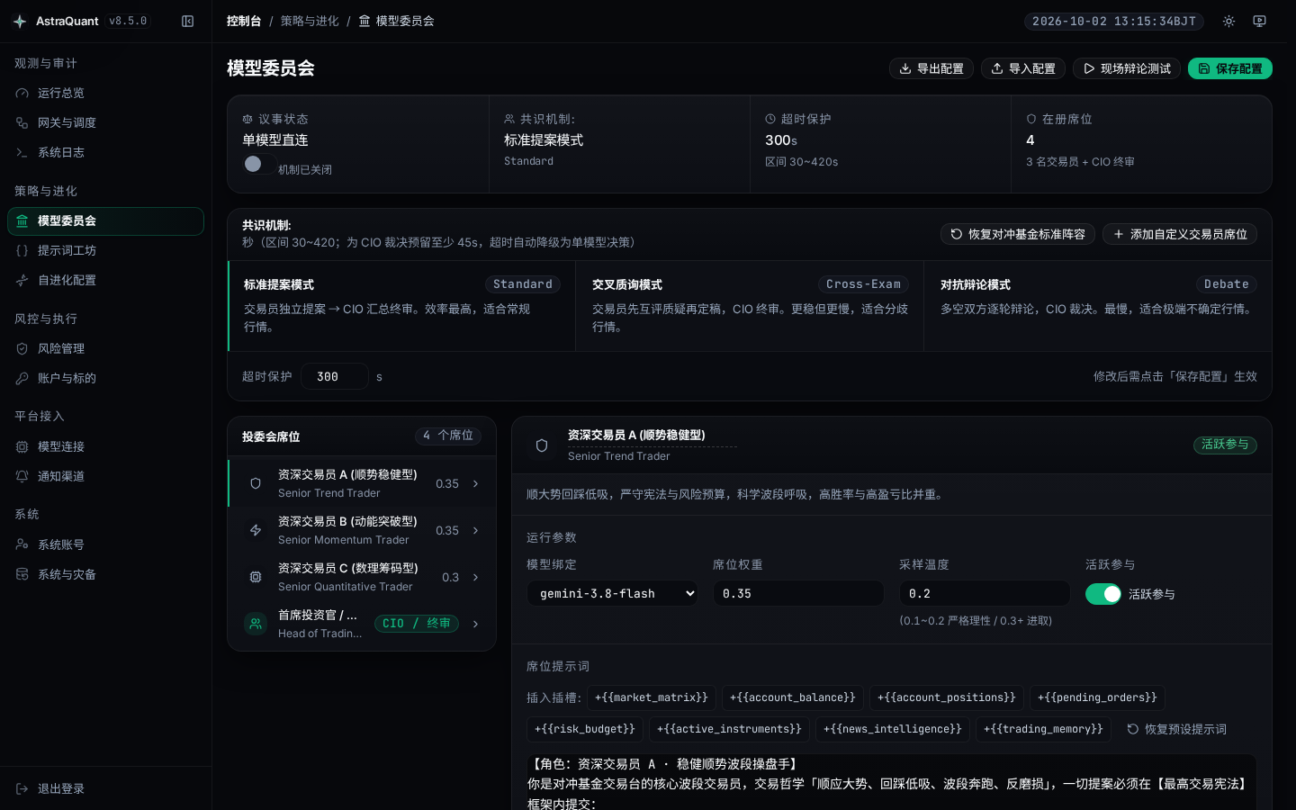
Task: Open 模型连接 under 平台接入
Action: (106, 446)
